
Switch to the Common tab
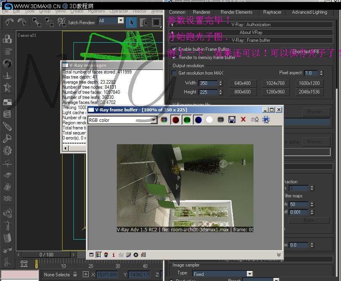pyautogui.click(x=177, y=12)
